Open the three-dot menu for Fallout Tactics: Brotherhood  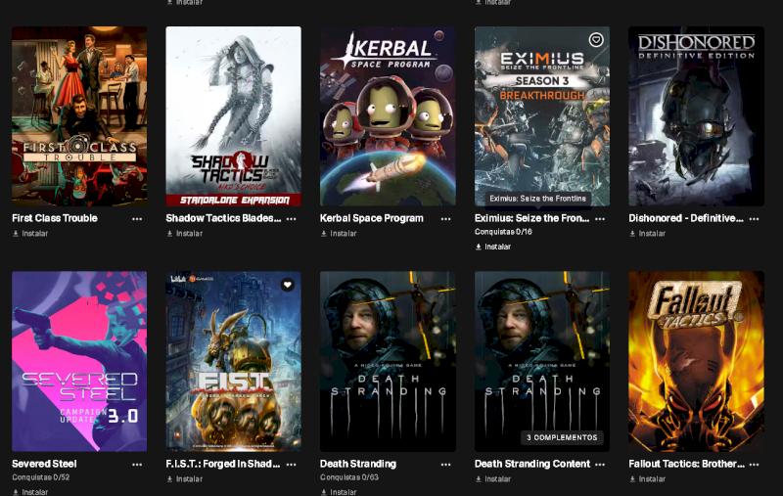coord(754,465)
